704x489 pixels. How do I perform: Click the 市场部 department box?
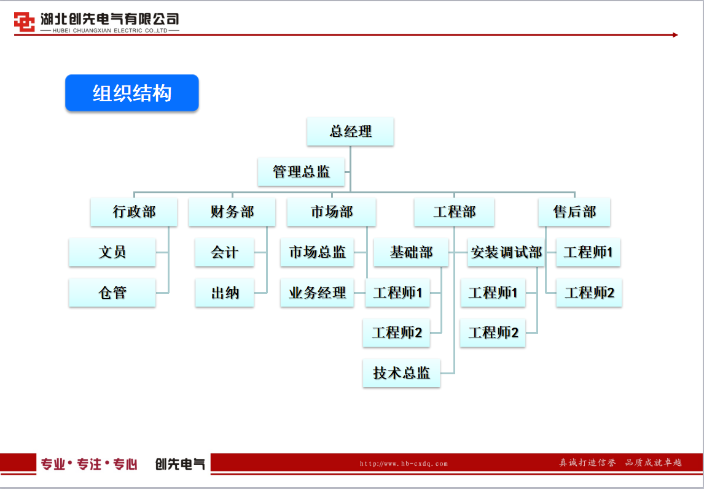click(331, 212)
